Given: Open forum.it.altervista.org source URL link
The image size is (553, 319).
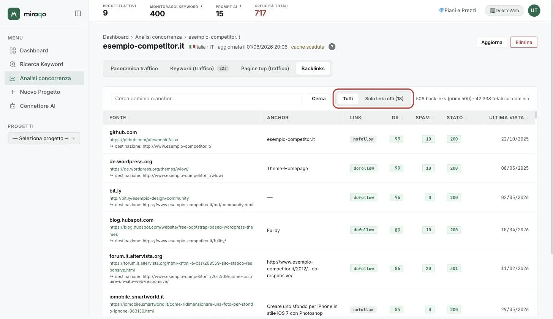Looking at the screenshot, I should click(181, 267).
